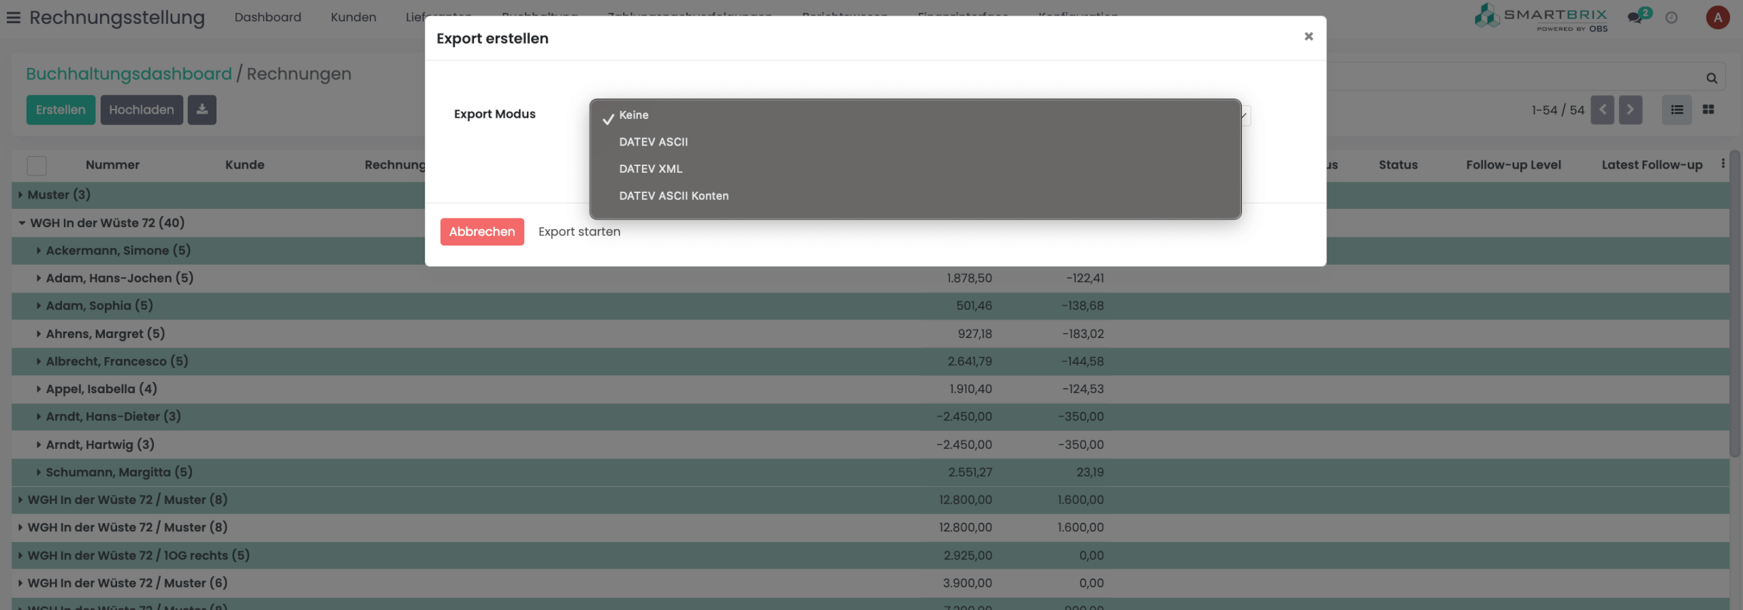Choose DATEV ASCII Konten export mode
The width and height of the screenshot is (1743, 610).
click(915, 196)
